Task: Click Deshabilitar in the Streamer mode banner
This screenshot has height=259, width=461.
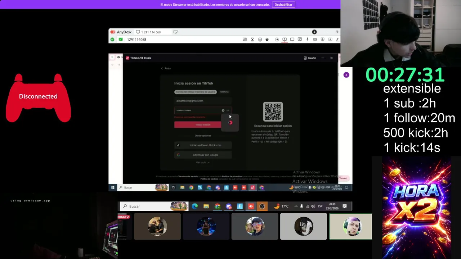Action: point(283,5)
